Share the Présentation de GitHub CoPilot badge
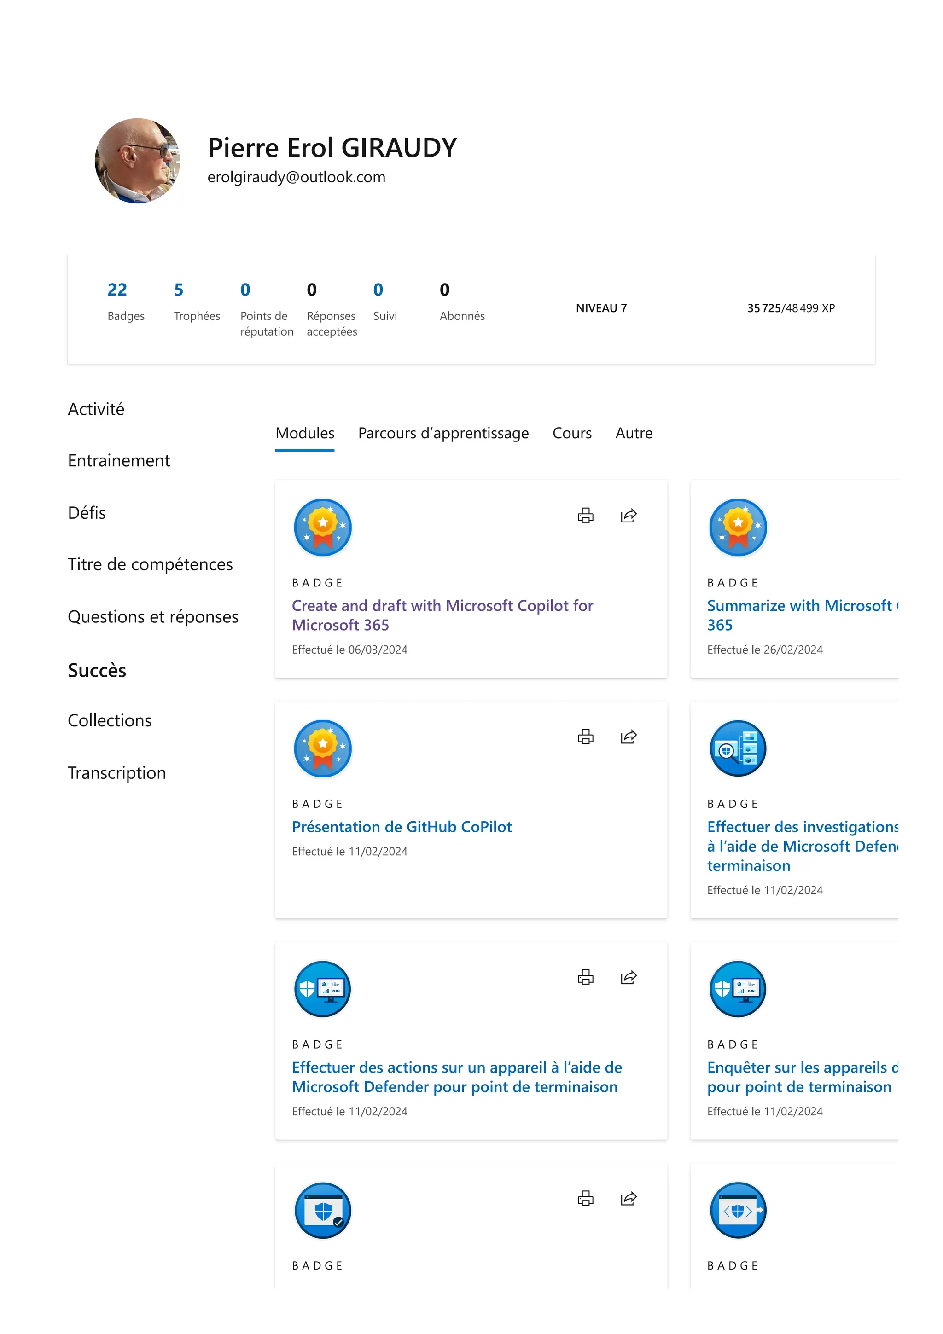The image size is (943, 1334). coord(628,737)
